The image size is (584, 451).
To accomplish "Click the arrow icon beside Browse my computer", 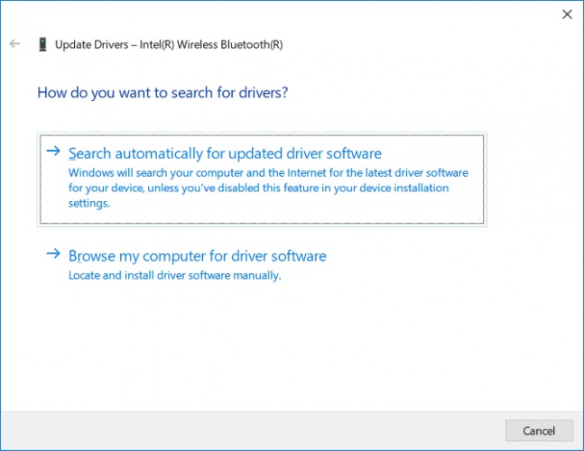I will [54, 255].
